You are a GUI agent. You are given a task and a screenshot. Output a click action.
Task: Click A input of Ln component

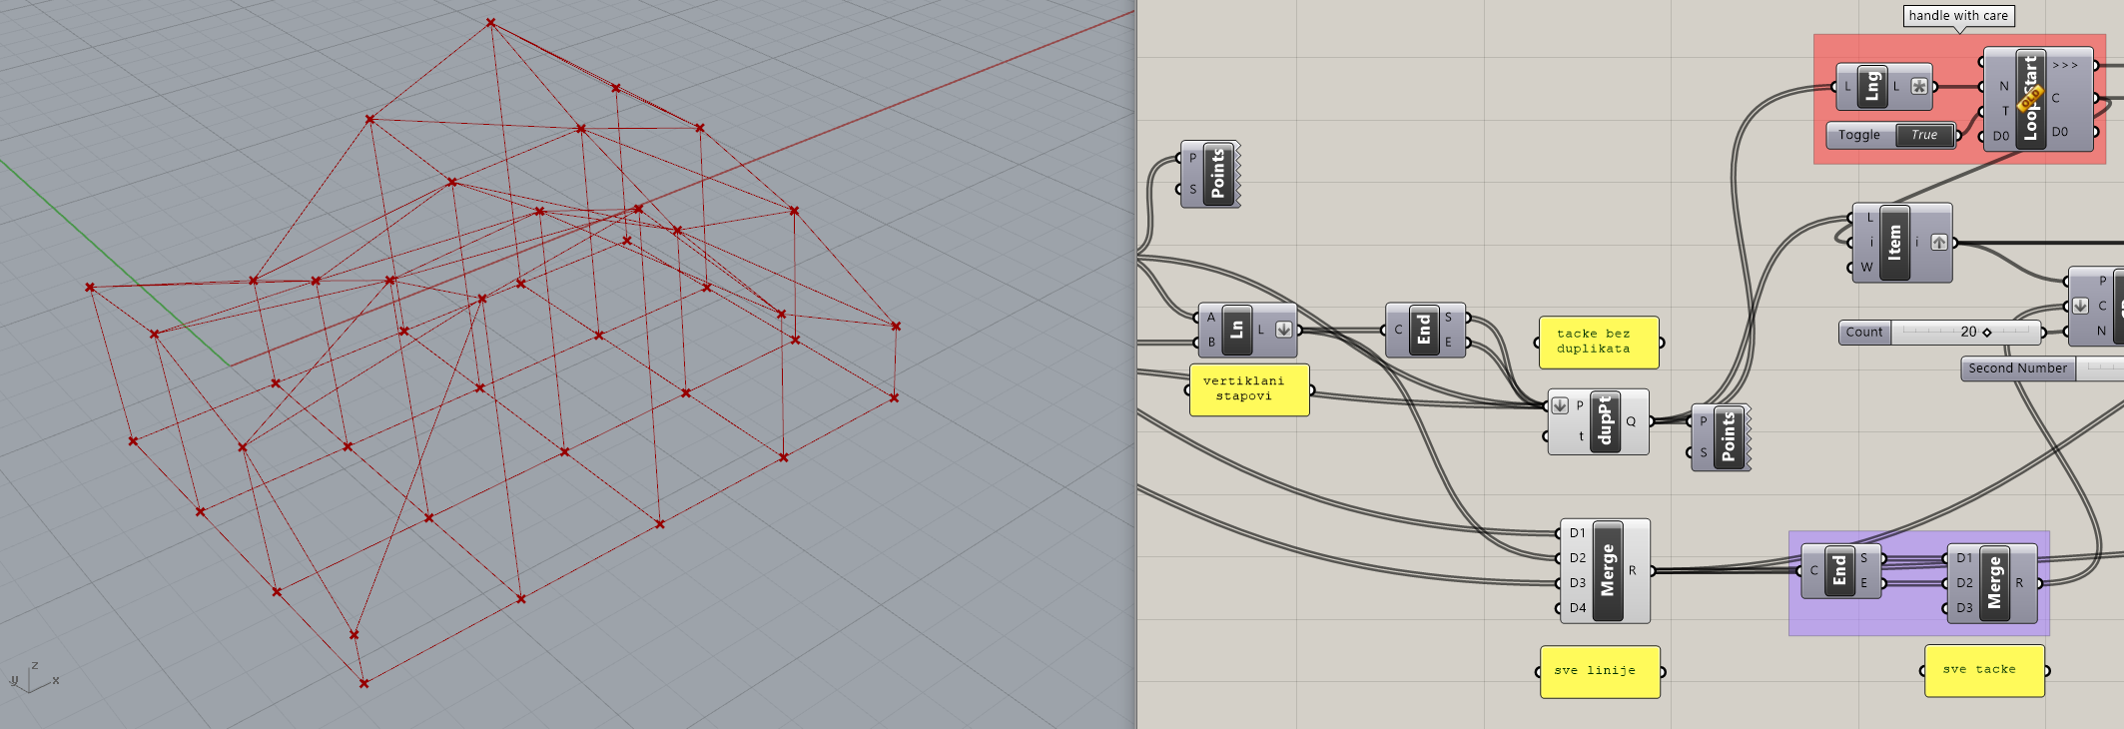[x=1210, y=318]
